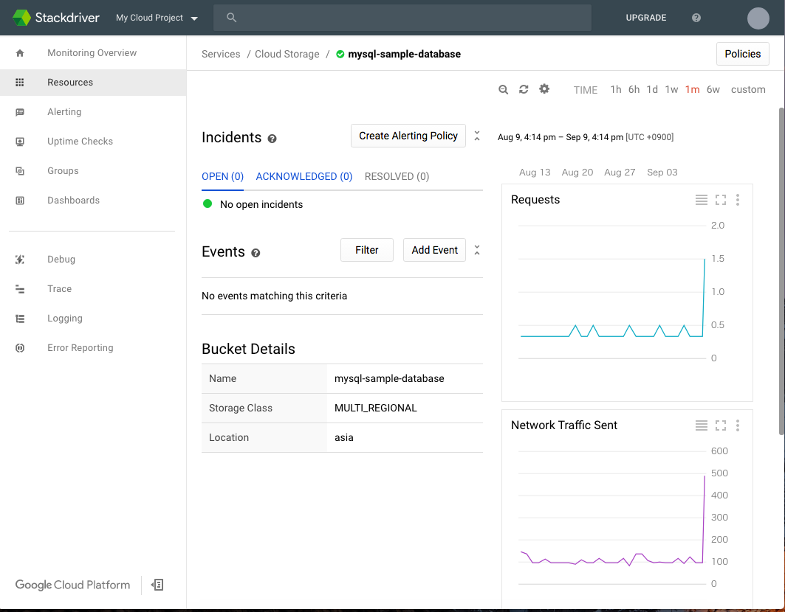Switch to the OPEN (0) tab

[223, 176]
